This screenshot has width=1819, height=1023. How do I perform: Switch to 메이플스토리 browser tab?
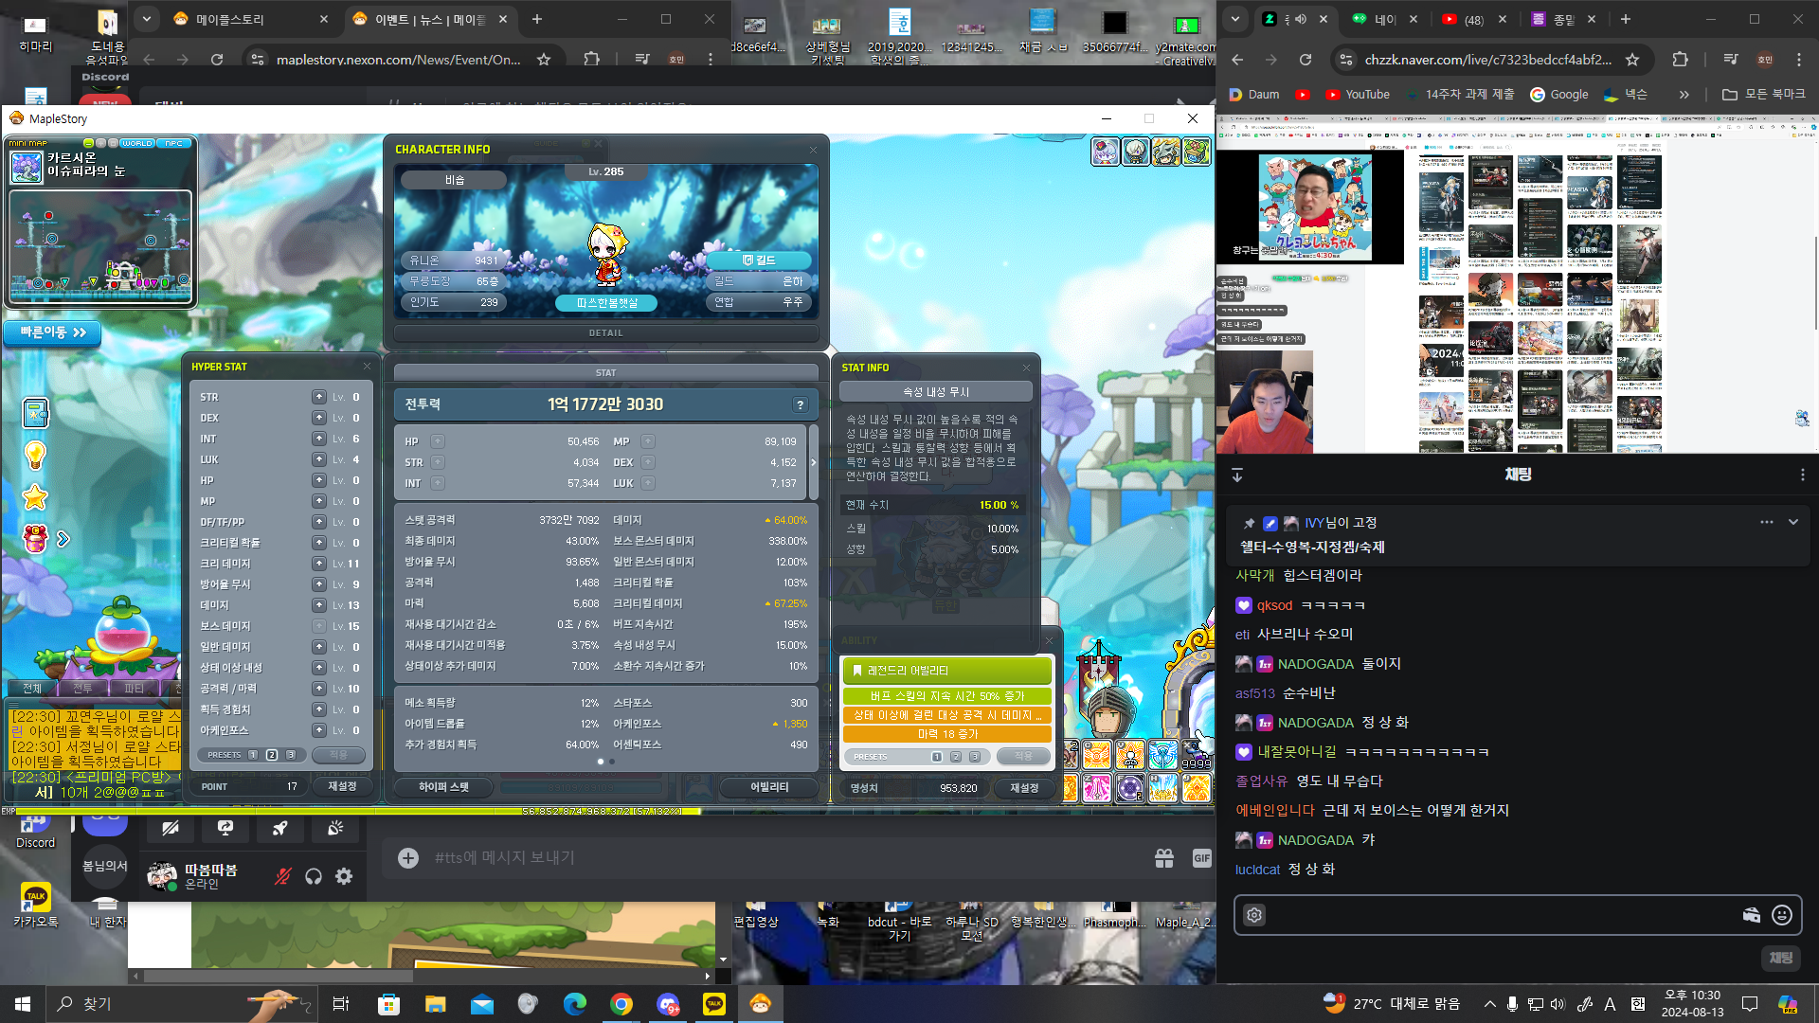250,19
